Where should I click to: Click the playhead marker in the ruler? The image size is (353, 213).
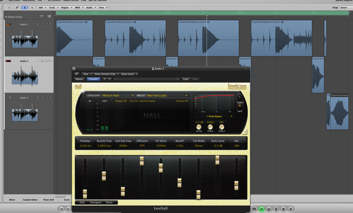[207, 15]
